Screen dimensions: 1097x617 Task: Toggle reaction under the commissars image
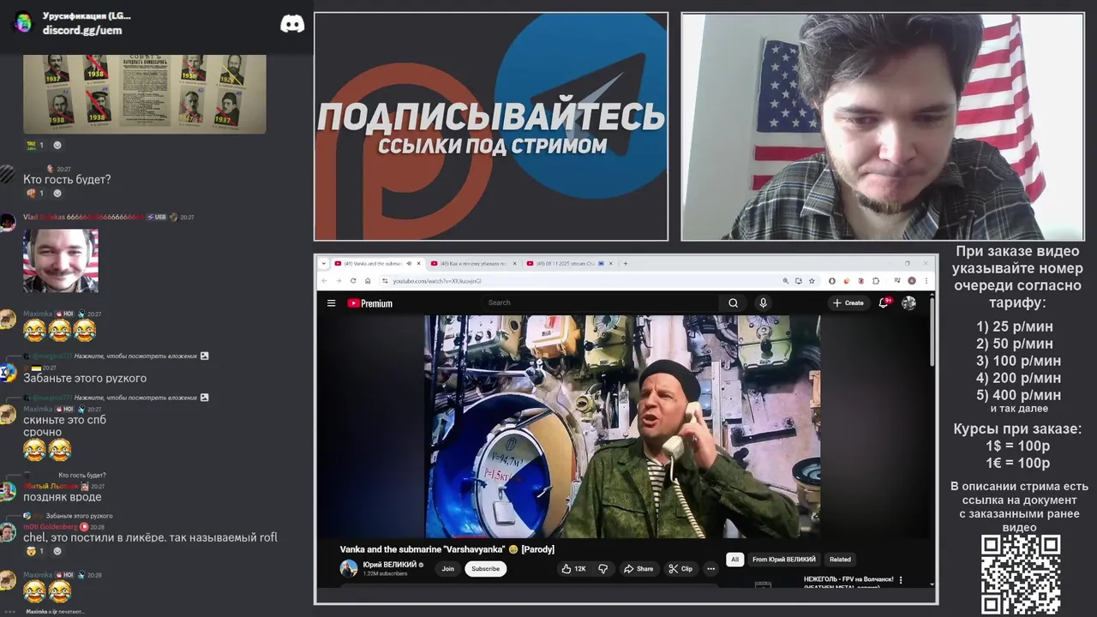tap(35, 145)
